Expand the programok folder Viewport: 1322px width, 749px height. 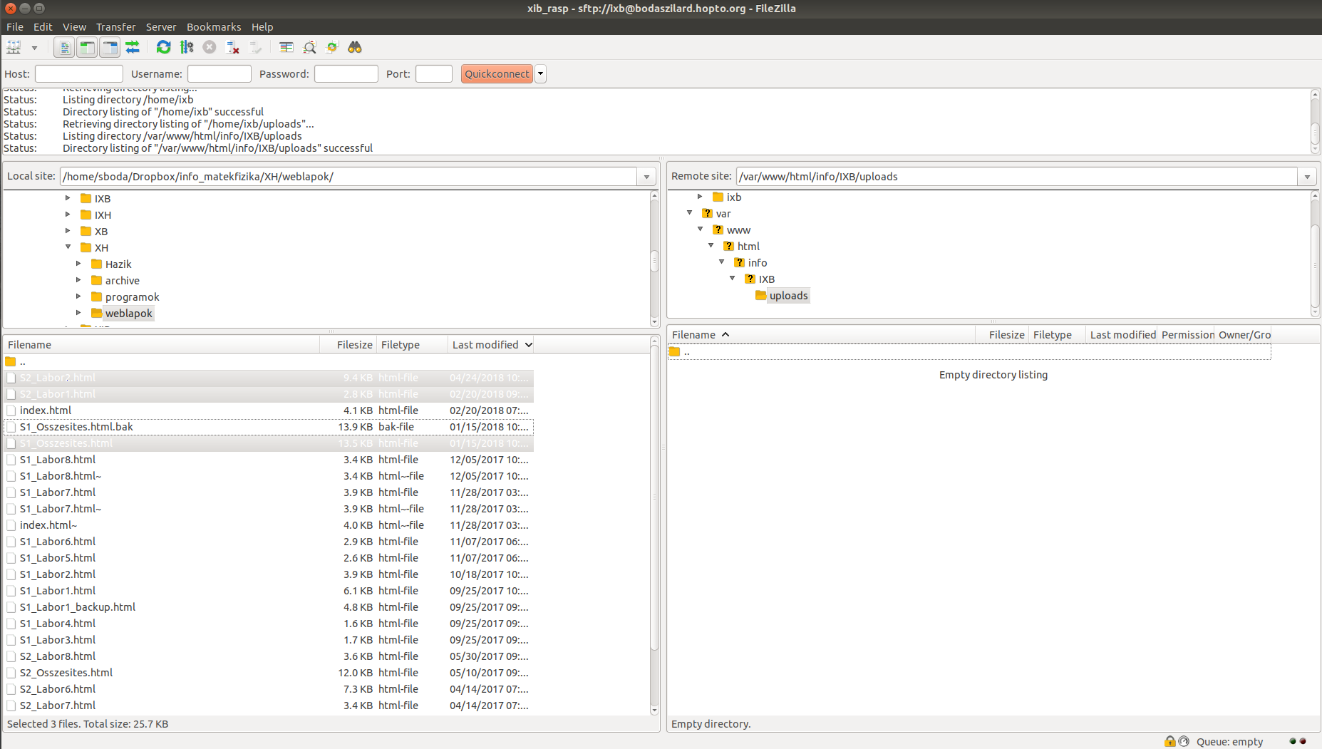coord(78,296)
